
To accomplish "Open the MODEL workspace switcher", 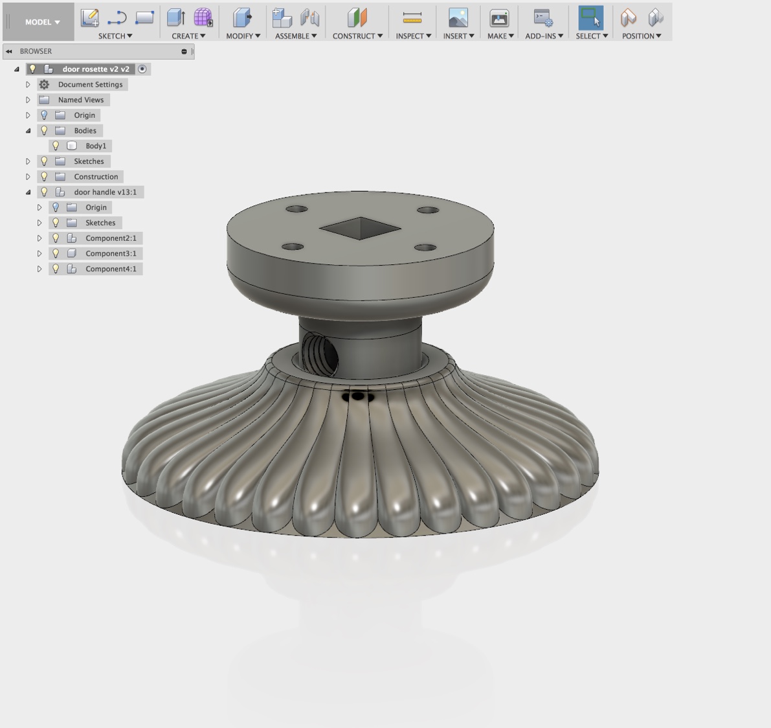I will (42, 22).
